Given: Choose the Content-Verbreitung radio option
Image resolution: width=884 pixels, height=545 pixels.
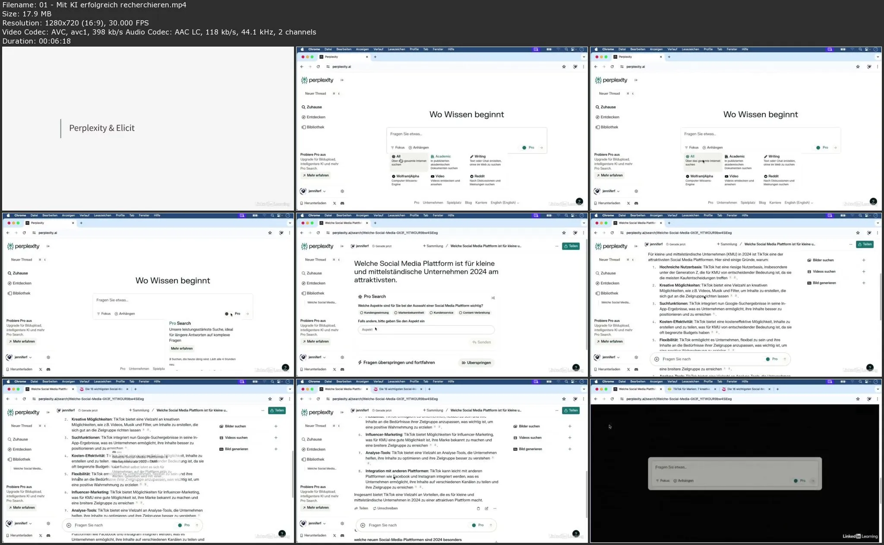Looking at the screenshot, I should coord(474,313).
